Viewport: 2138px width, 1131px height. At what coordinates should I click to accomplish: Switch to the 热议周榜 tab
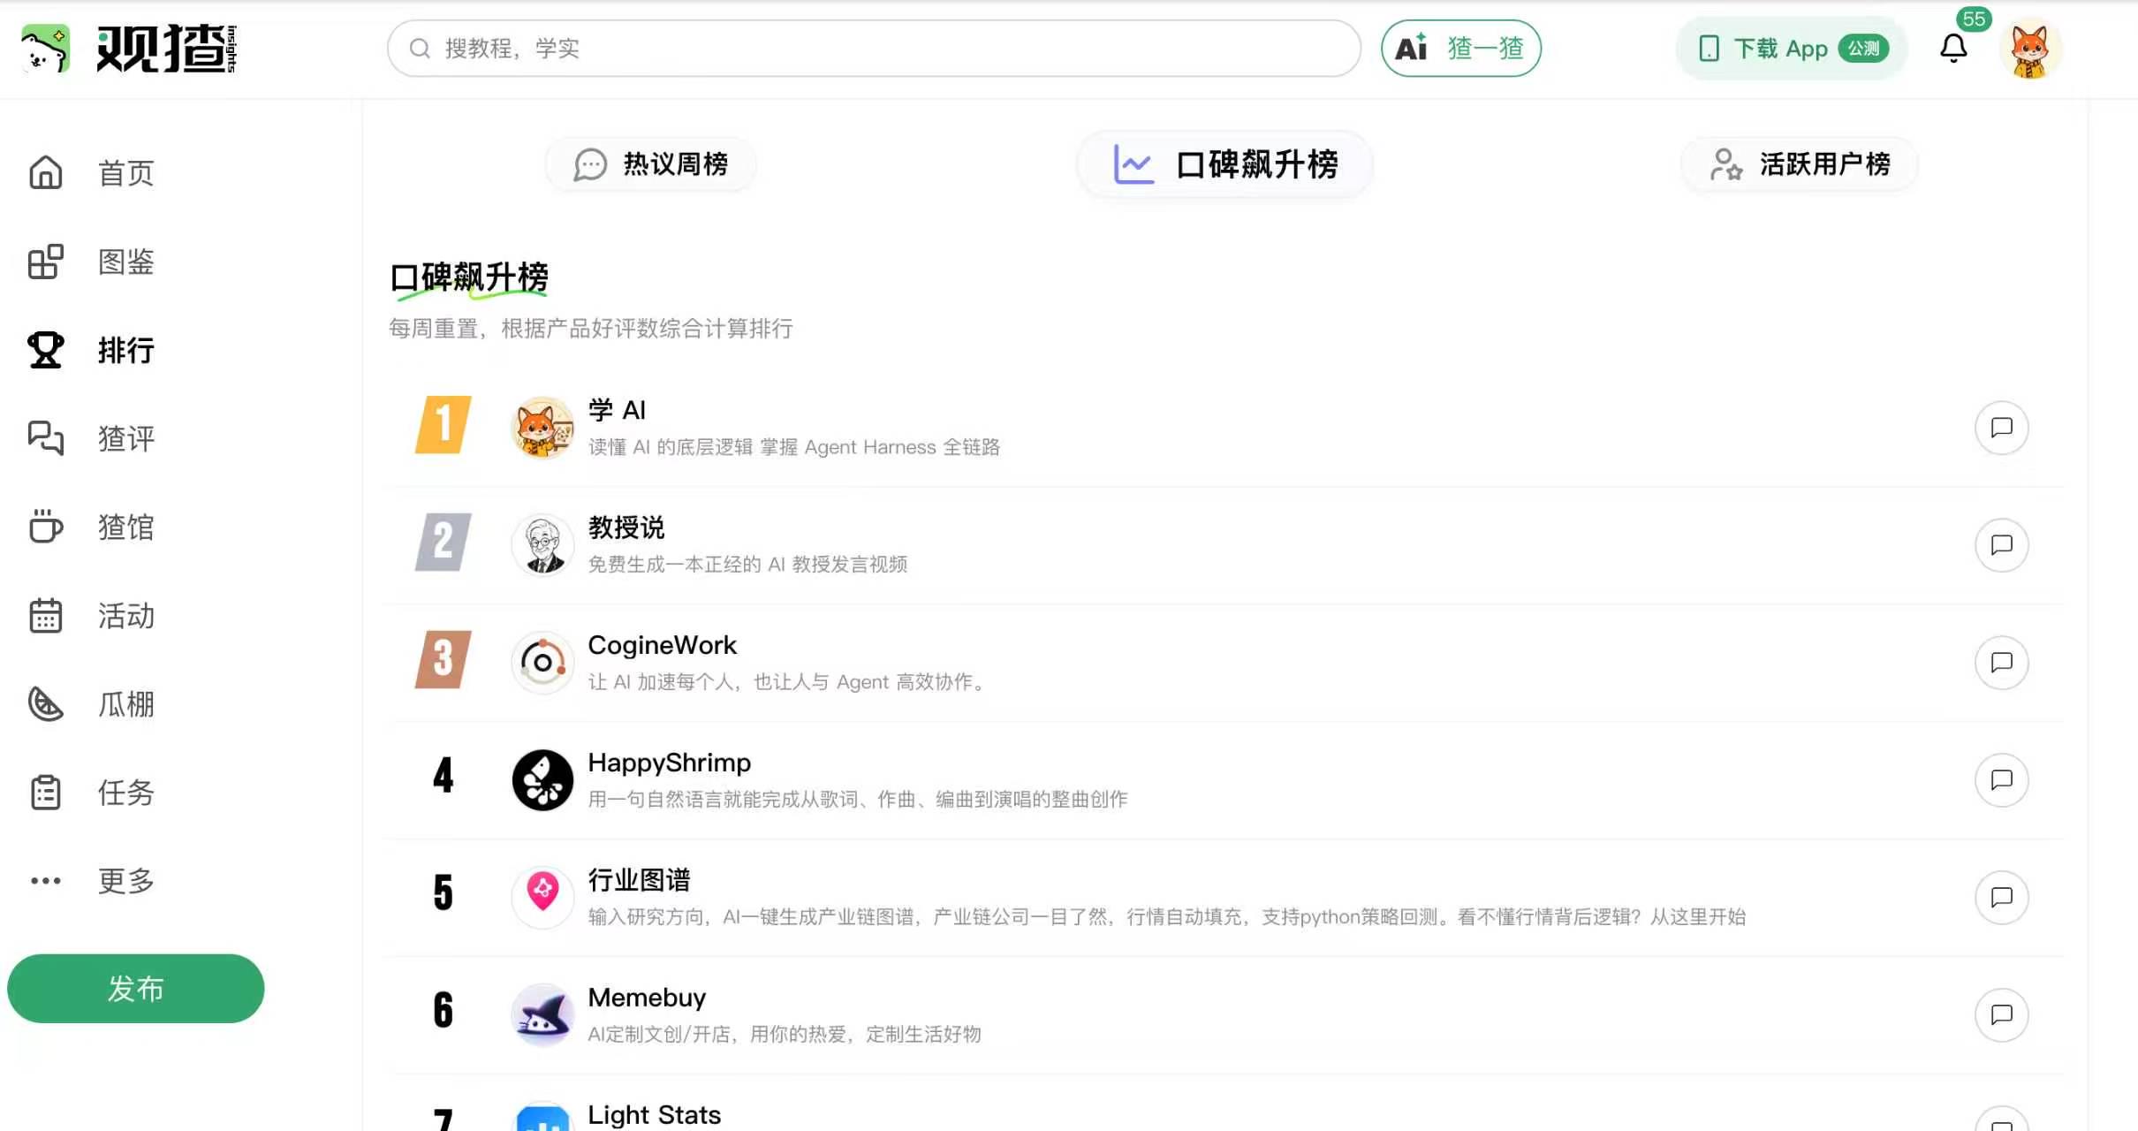click(x=651, y=164)
